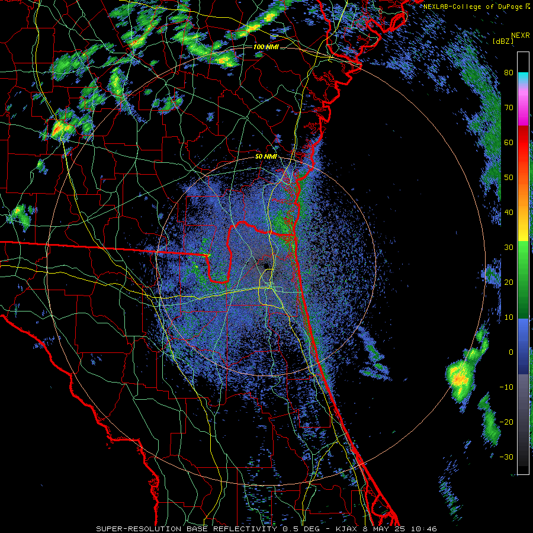Click the blue 0-10 dBZ band of the color bar
Viewport: 533px width, 533px height.
click(523, 335)
